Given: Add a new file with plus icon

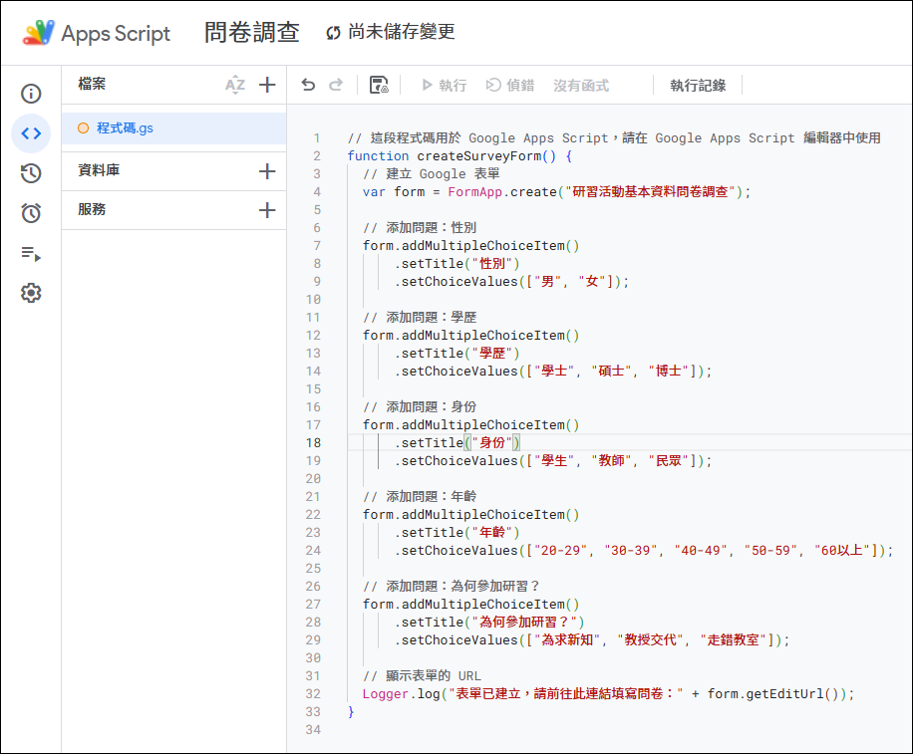Looking at the screenshot, I should [267, 85].
